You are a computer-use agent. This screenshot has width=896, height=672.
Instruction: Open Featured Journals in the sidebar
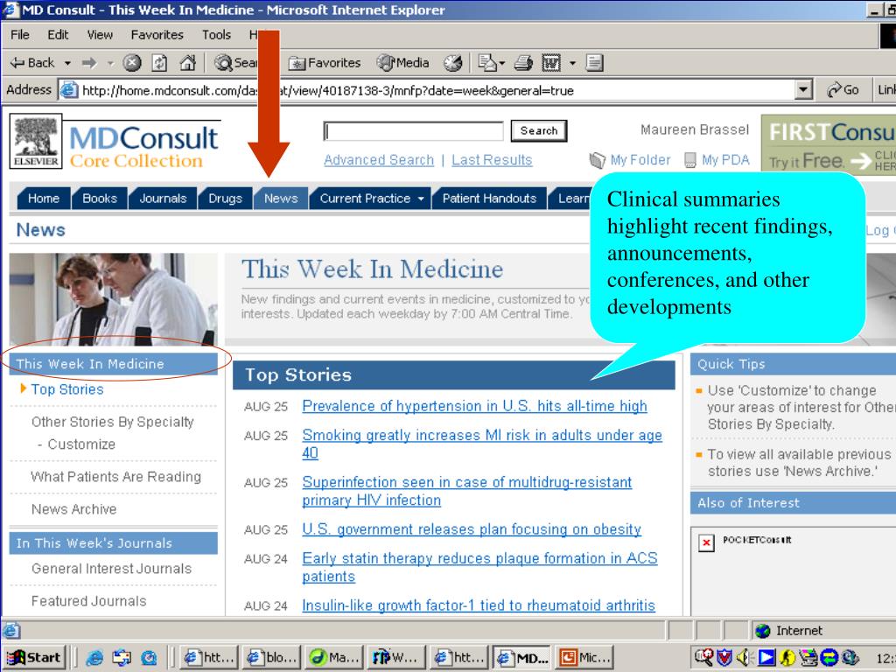(x=88, y=601)
